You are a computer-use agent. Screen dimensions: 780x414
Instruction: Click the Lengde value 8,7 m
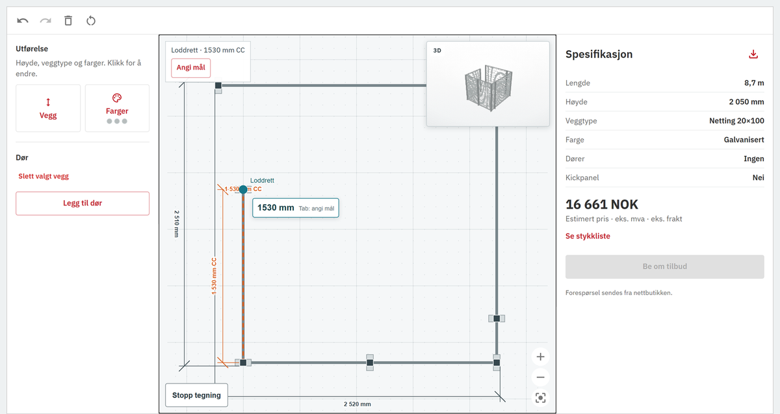(x=753, y=83)
